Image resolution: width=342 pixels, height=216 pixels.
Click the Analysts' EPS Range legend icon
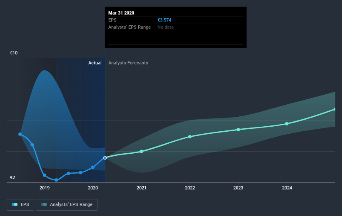click(x=44, y=204)
